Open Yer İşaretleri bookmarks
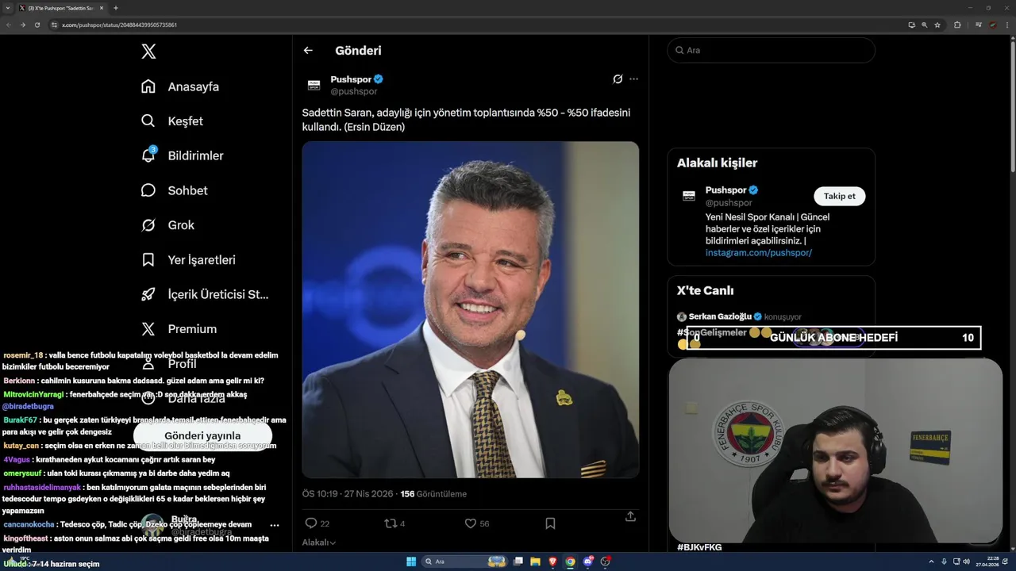Viewport: 1016px width, 571px height. coord(188,259)
